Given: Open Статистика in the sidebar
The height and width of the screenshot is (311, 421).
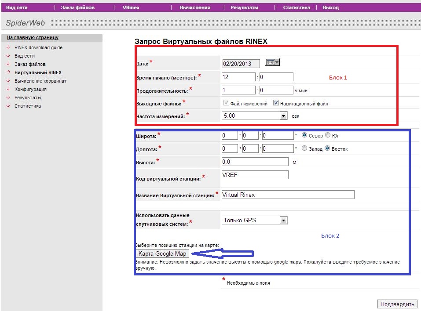Looking at the screenshot, I should click(x=28, y=105).
